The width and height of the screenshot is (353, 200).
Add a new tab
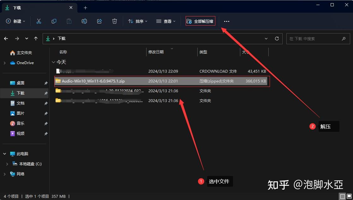click(x=85, y=8)
